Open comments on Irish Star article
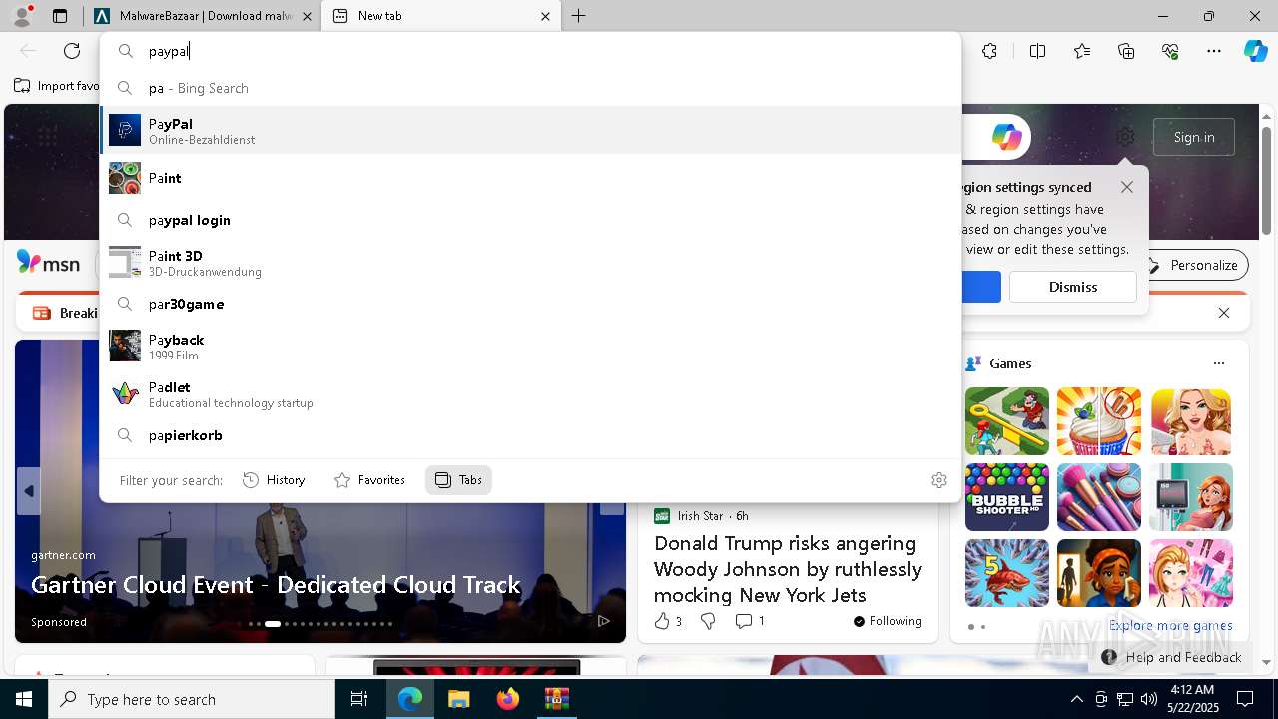1278x719 pixels. click(750, 621)
